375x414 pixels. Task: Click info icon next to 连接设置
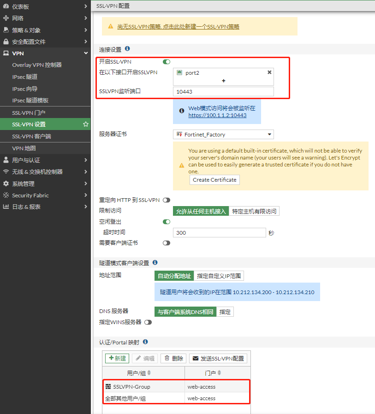(x=127, y=48)
